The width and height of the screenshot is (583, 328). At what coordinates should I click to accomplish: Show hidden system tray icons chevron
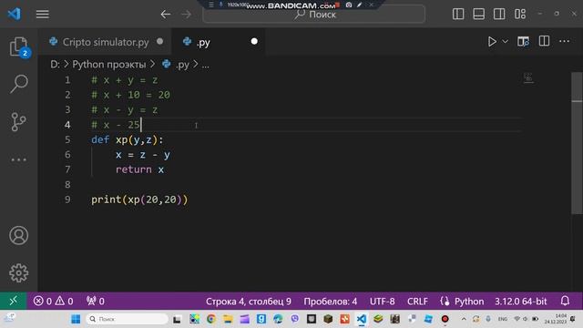[x=464, y=319]
